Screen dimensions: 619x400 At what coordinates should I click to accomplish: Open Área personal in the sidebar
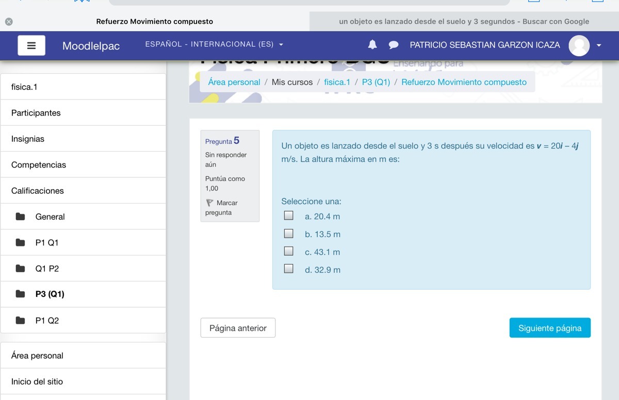(x=83, y=356)
